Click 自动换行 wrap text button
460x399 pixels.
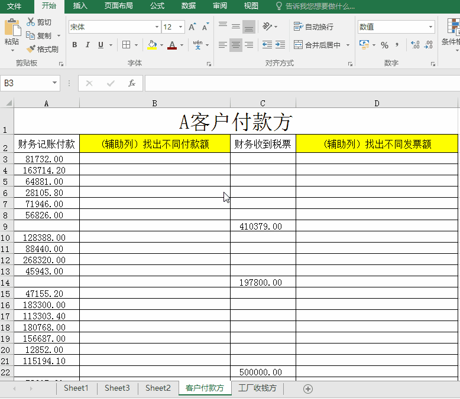point(313,27)
